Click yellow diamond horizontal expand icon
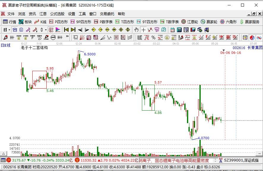The width and height of the screenshot is (263, 171). (107, 30)
